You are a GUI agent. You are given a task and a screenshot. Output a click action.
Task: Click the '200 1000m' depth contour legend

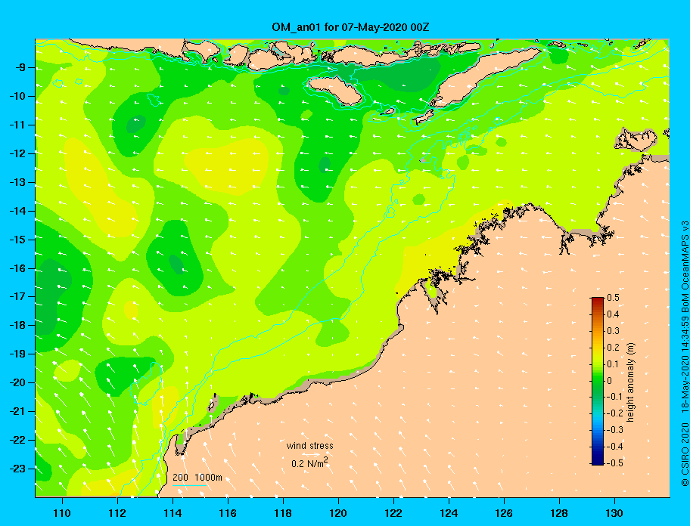pyautogui.click(x=197, y=478)
